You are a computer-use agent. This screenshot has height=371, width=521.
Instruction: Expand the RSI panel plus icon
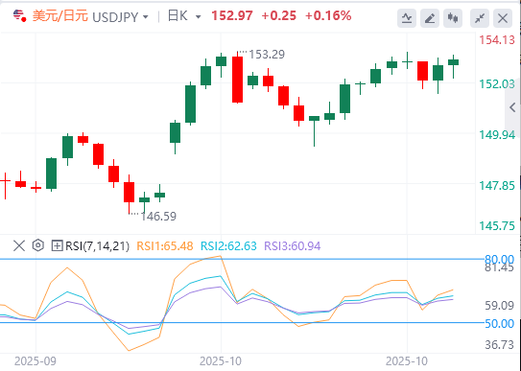pyautogui.click(x=58, y=245)
